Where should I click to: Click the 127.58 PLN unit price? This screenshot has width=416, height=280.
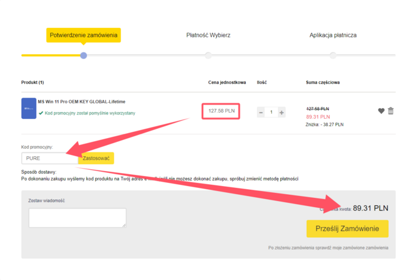click(x=221, y=111)
